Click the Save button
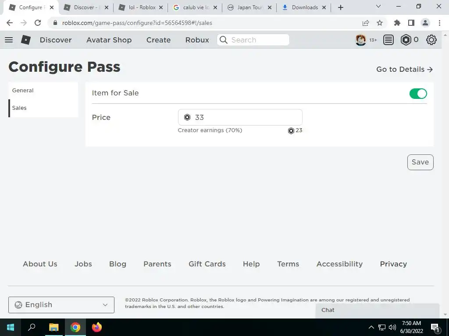449x336 pixels. (420, 162)
